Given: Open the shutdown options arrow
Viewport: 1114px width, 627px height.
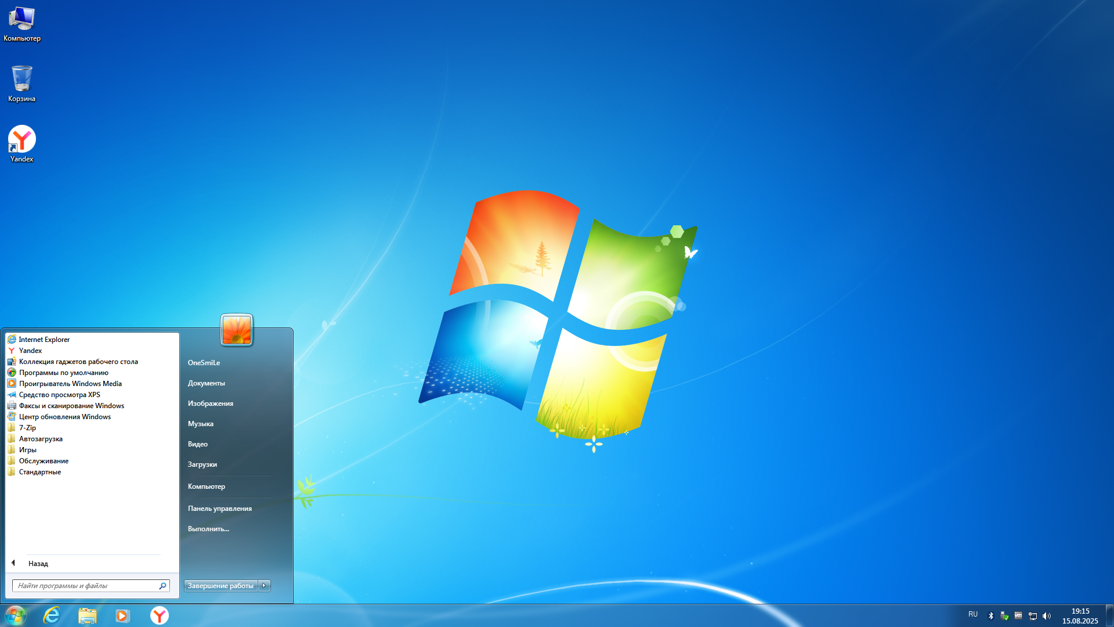Looking at the screenshot, I should point(265,586).
